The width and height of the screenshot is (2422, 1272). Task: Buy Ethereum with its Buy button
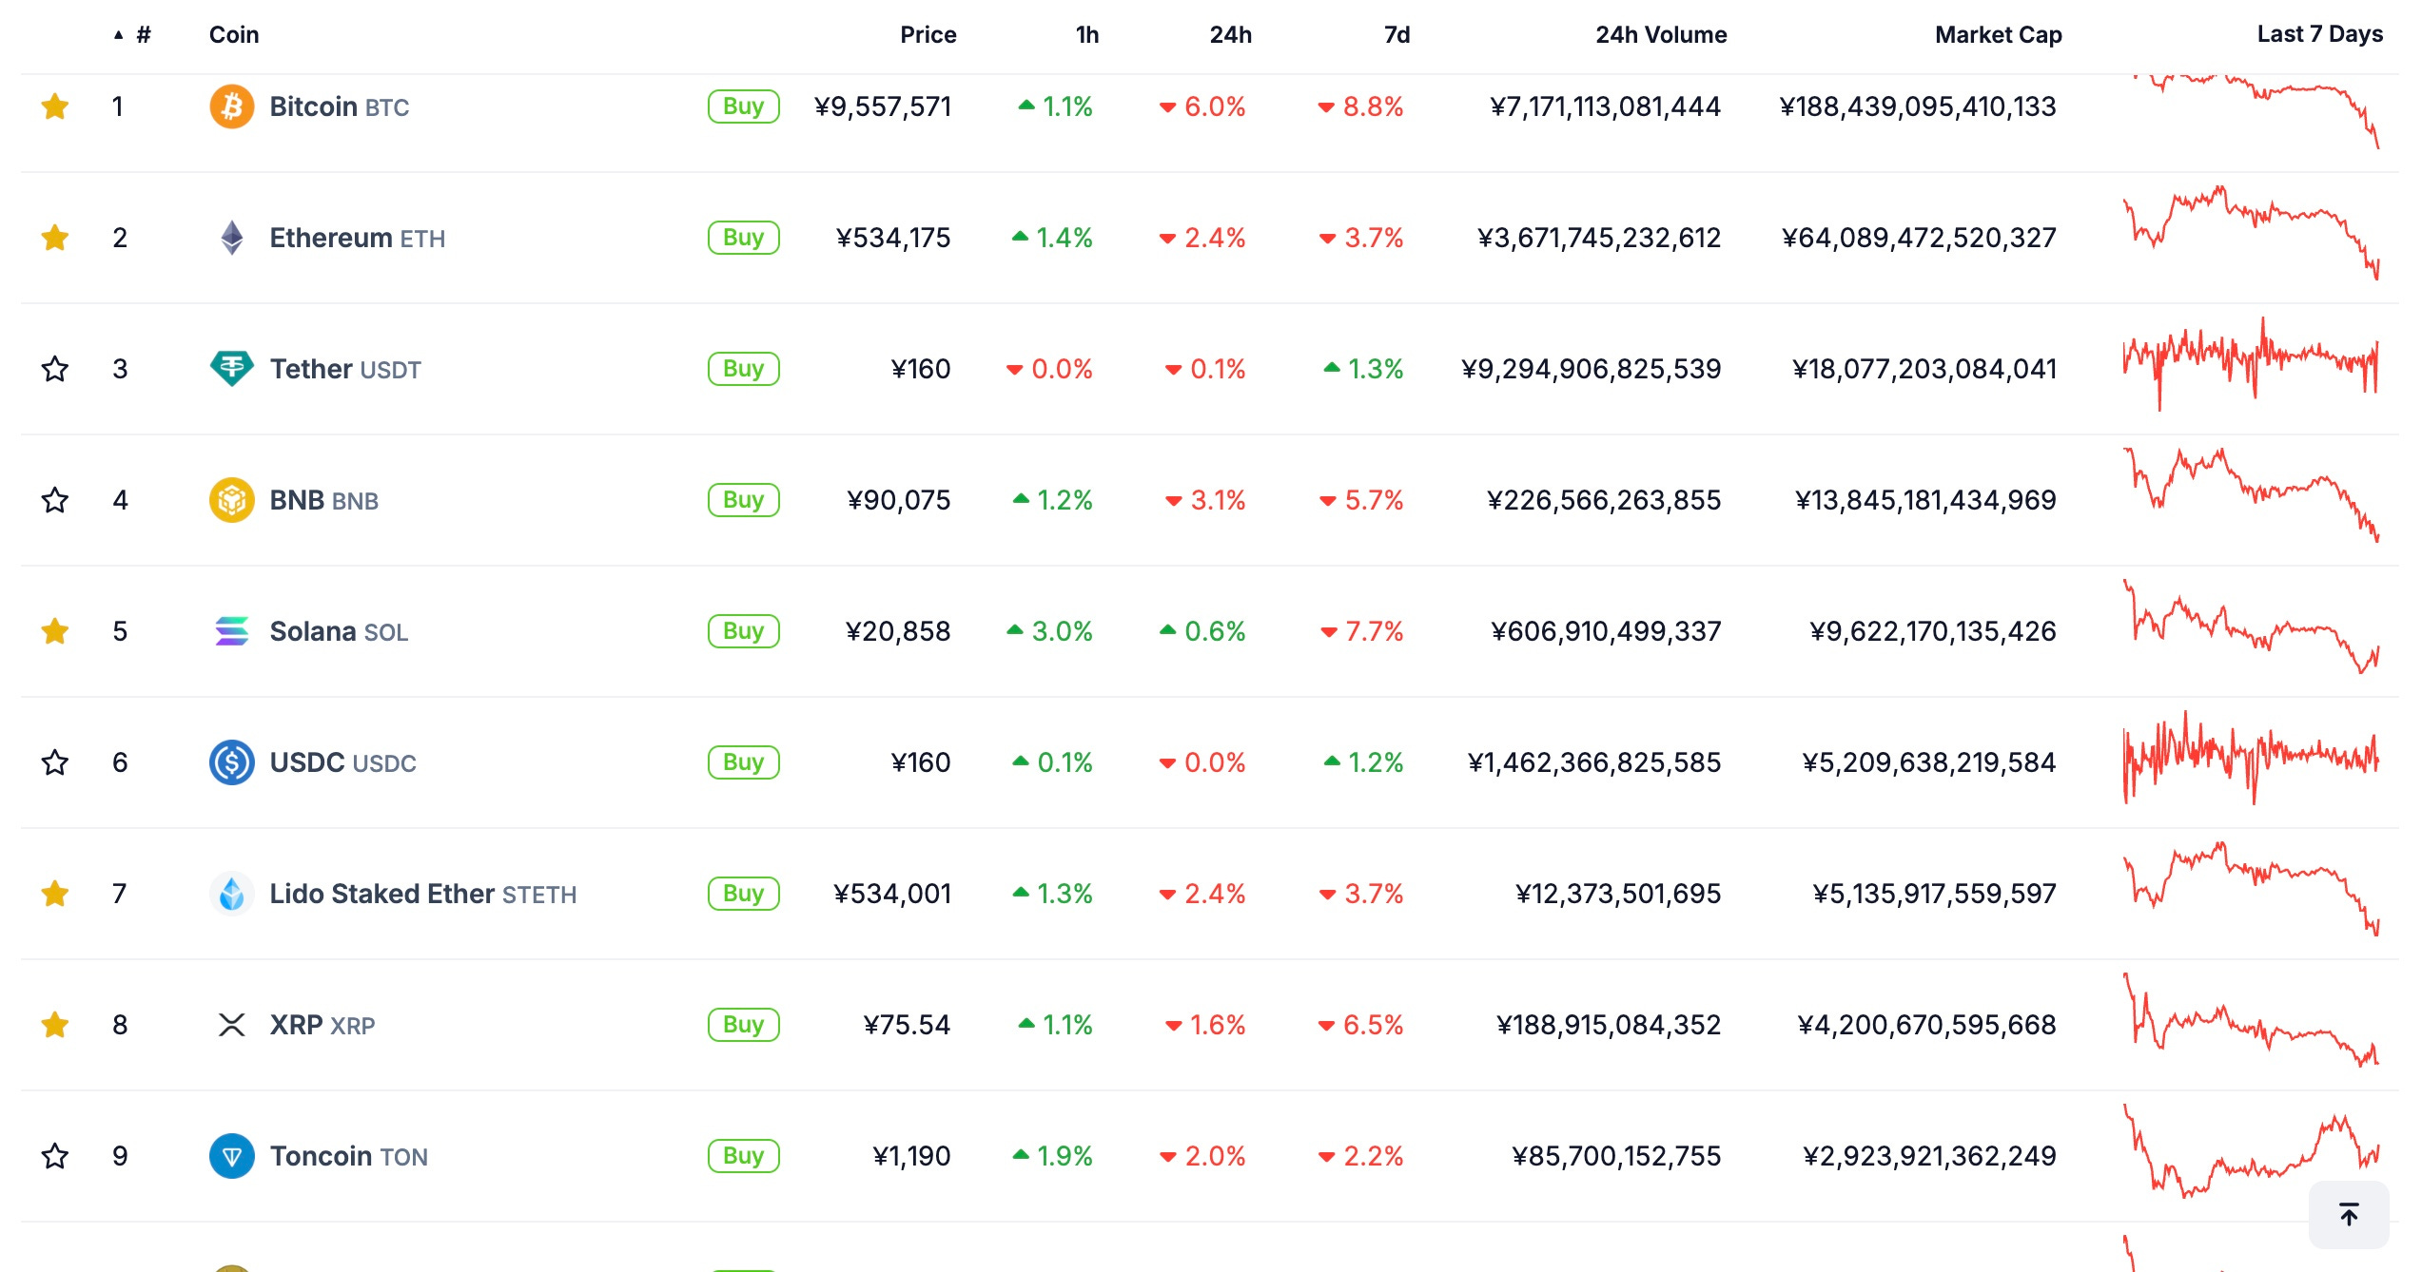tap(744, 238)
